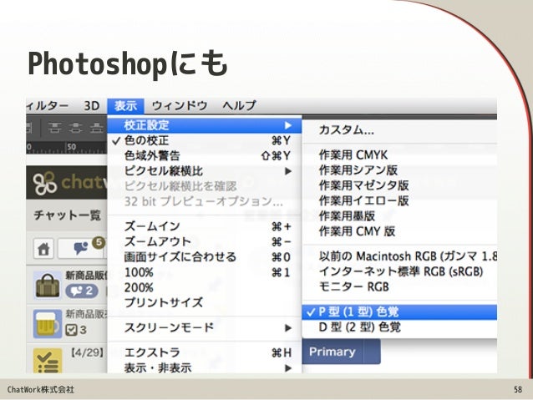Open the 表示 menu in menu bar

(x=126, y=106)
